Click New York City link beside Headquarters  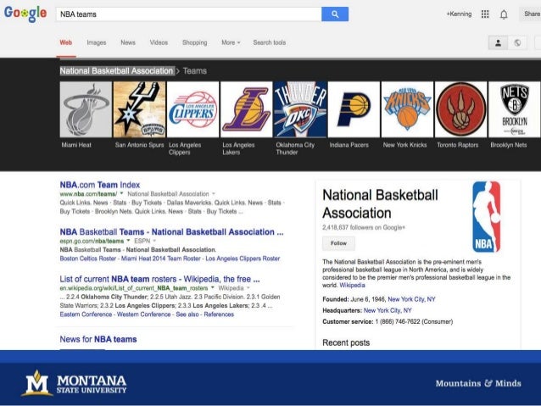(388, 310)
